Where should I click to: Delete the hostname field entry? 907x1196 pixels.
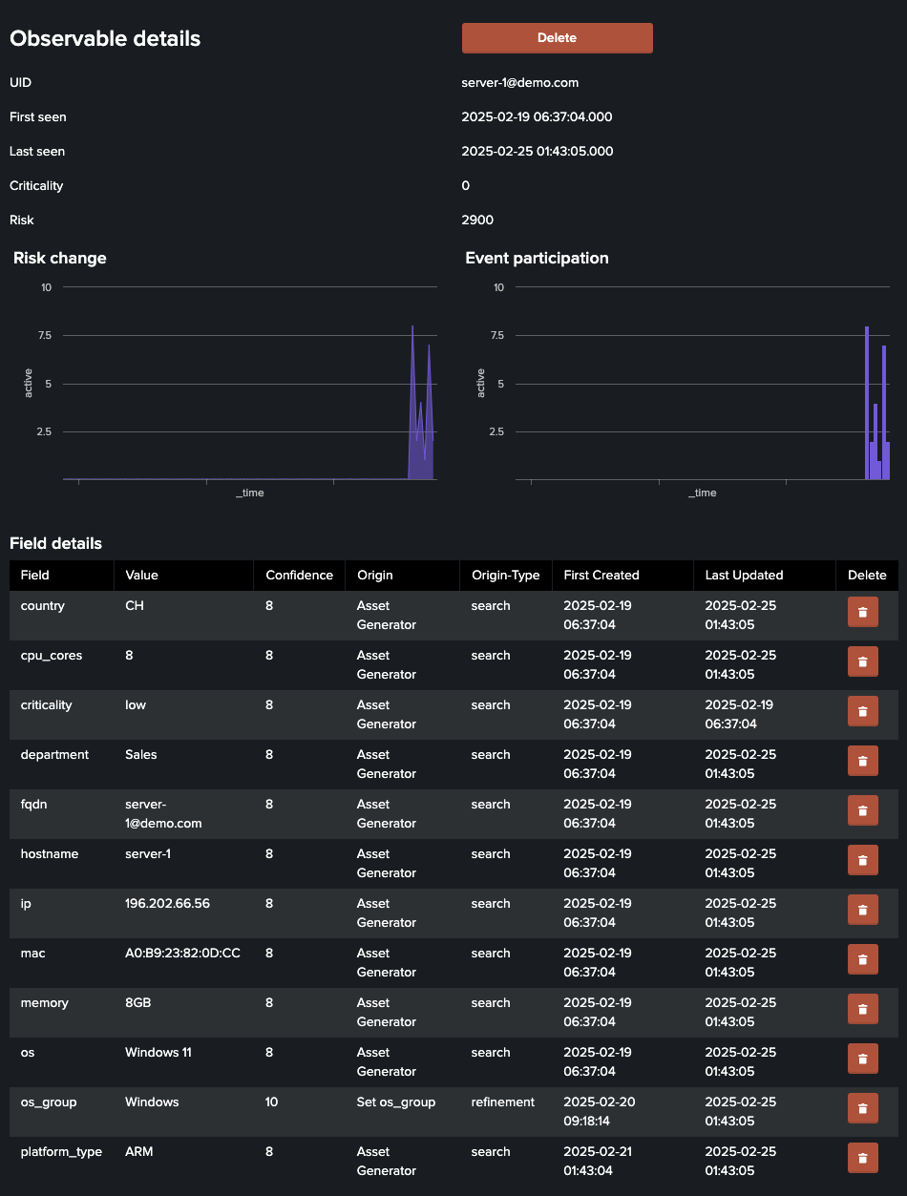(x=862, y=860)
